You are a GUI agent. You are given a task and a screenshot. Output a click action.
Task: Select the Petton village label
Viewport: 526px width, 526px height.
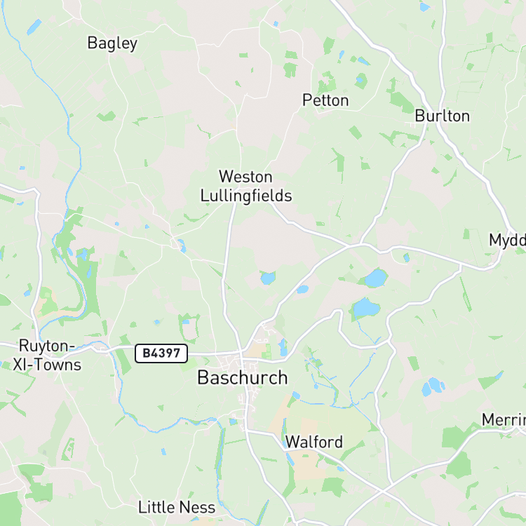pos(325,100)
